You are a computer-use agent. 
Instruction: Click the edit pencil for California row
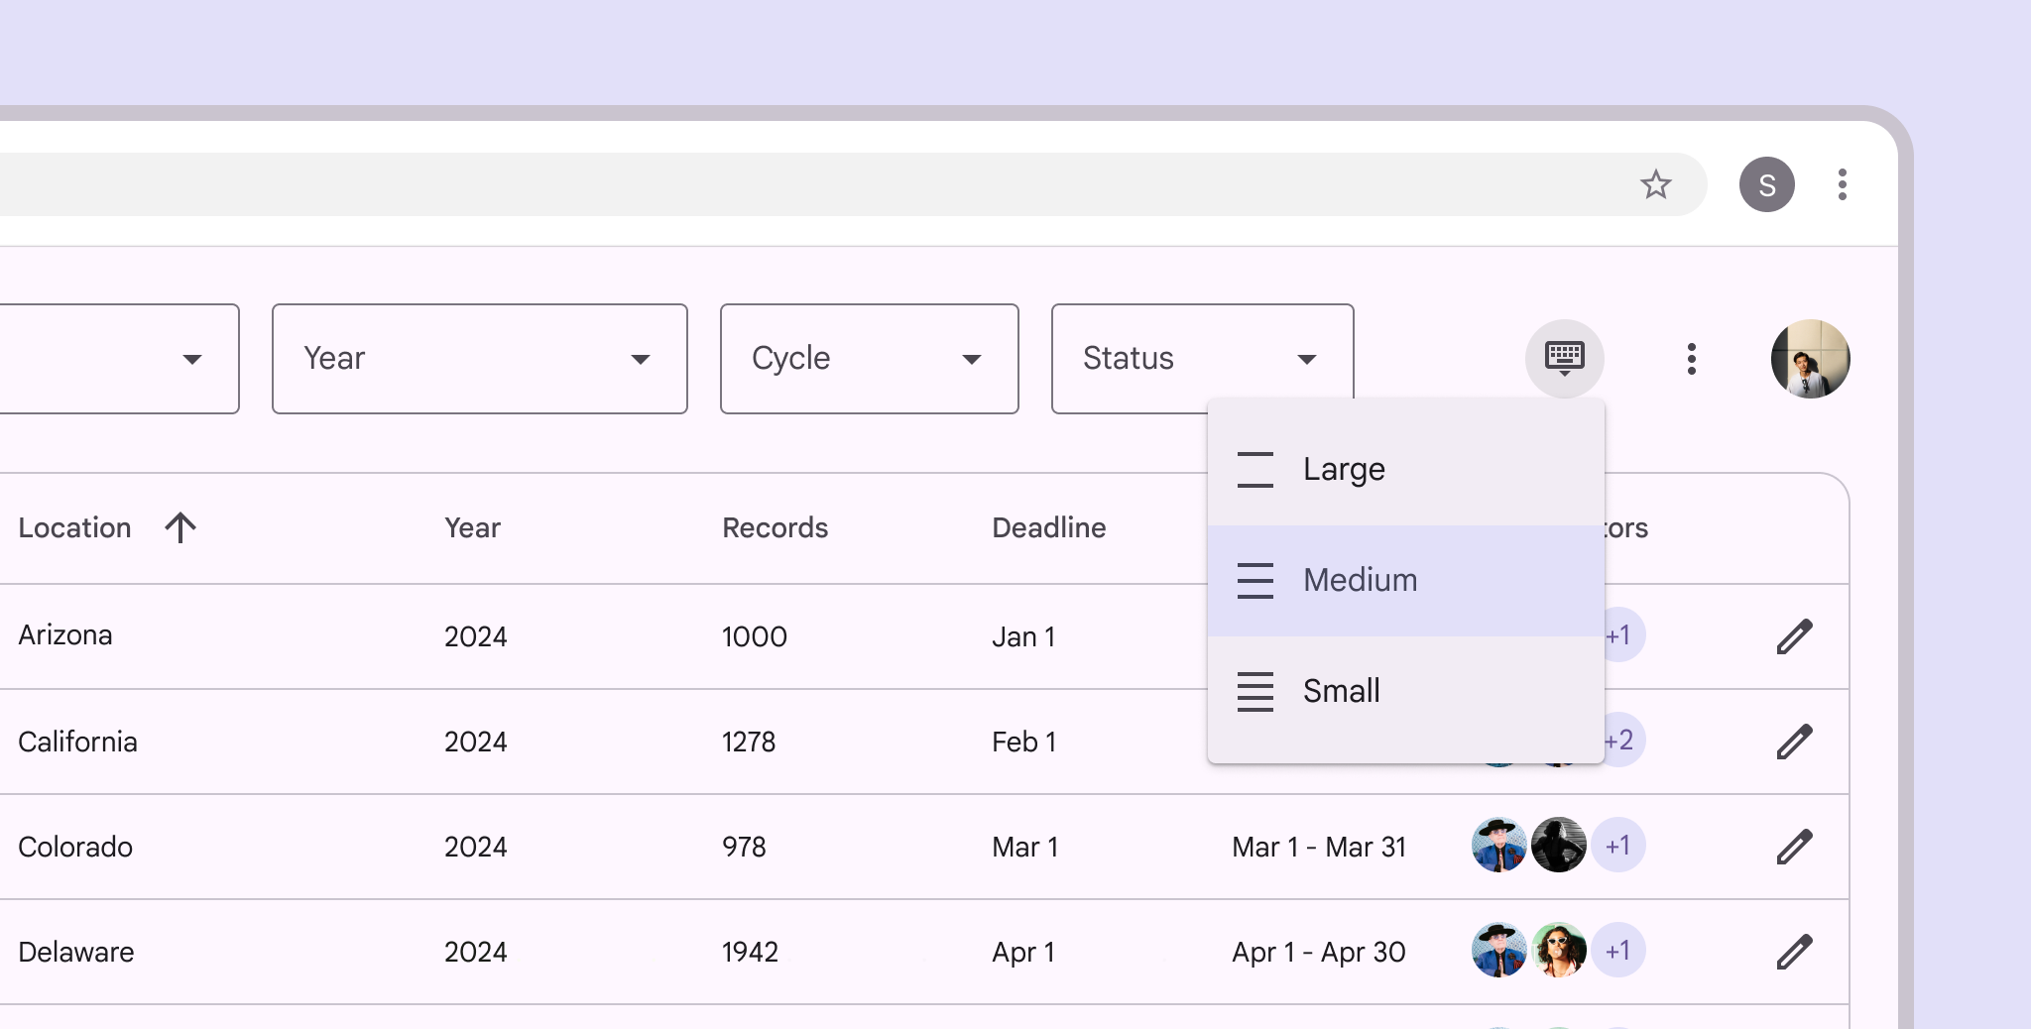[x=1794, y=742]
